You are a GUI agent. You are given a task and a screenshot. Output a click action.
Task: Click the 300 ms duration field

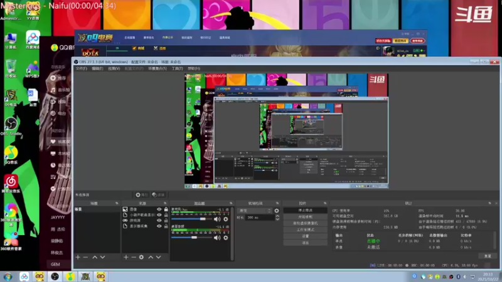point(260,217)
